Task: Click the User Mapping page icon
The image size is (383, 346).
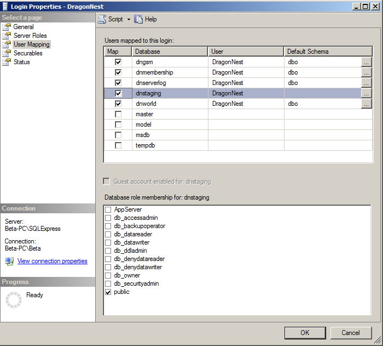Action: click(x=7, y=44)
